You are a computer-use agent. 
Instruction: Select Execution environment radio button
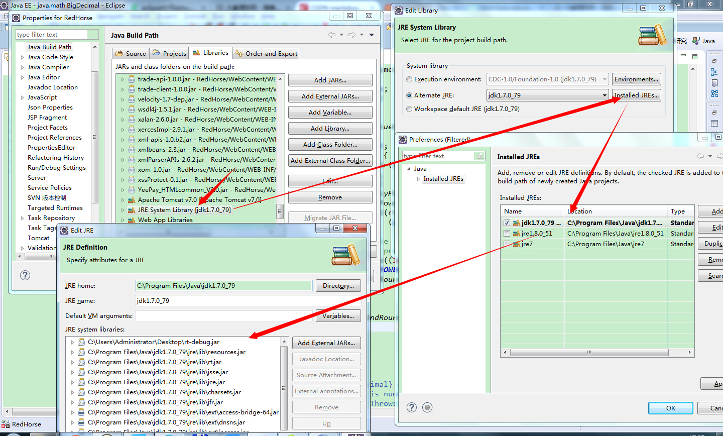coord(409,79)
